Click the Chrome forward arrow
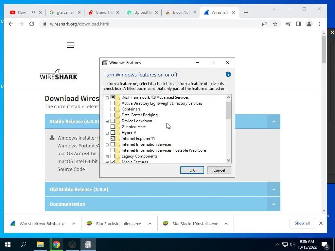Image resolution: width=335 pixels, height=251 pixels. (x=21, y=24)
